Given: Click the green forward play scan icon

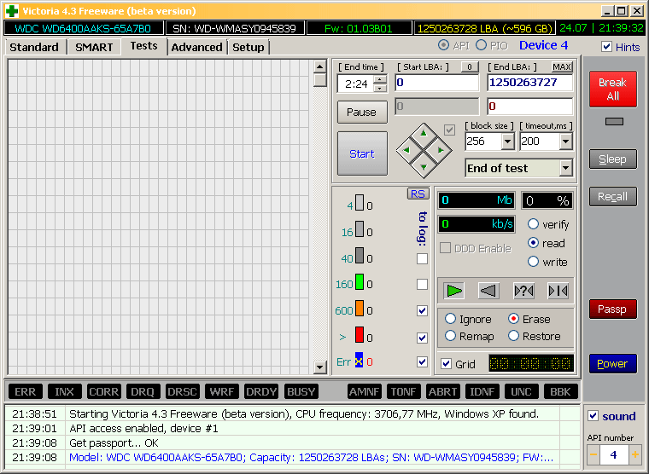Looking at the screenshot, I should point(454,291).
